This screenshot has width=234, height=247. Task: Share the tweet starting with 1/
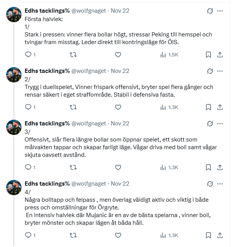coord(221,55)
